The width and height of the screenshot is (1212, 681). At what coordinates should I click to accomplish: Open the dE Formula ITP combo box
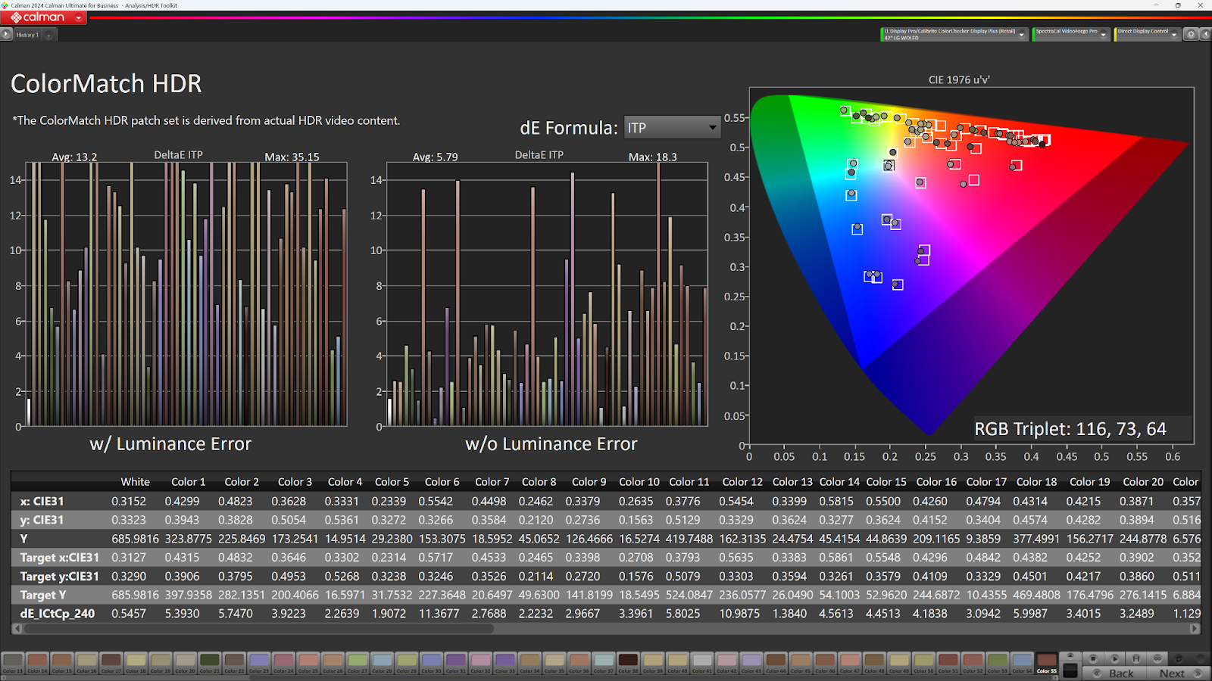click(671, 128)
